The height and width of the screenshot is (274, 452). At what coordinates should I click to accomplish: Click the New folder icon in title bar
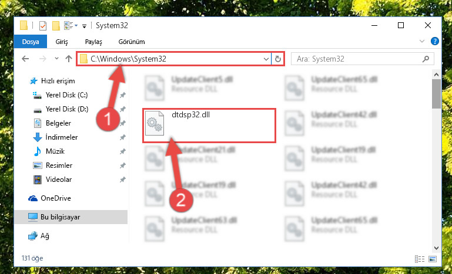pos(56,26)
